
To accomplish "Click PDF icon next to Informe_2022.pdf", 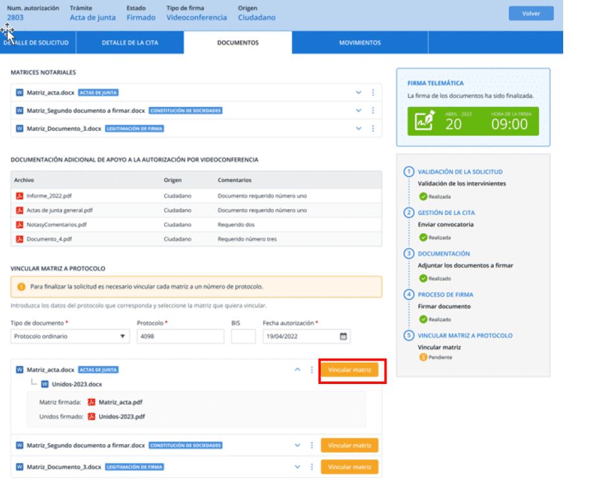I will pos(19,195).
